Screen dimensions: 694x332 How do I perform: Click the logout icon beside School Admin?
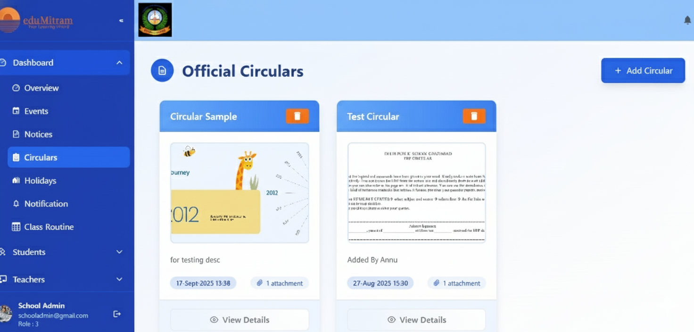click(117, 314)
